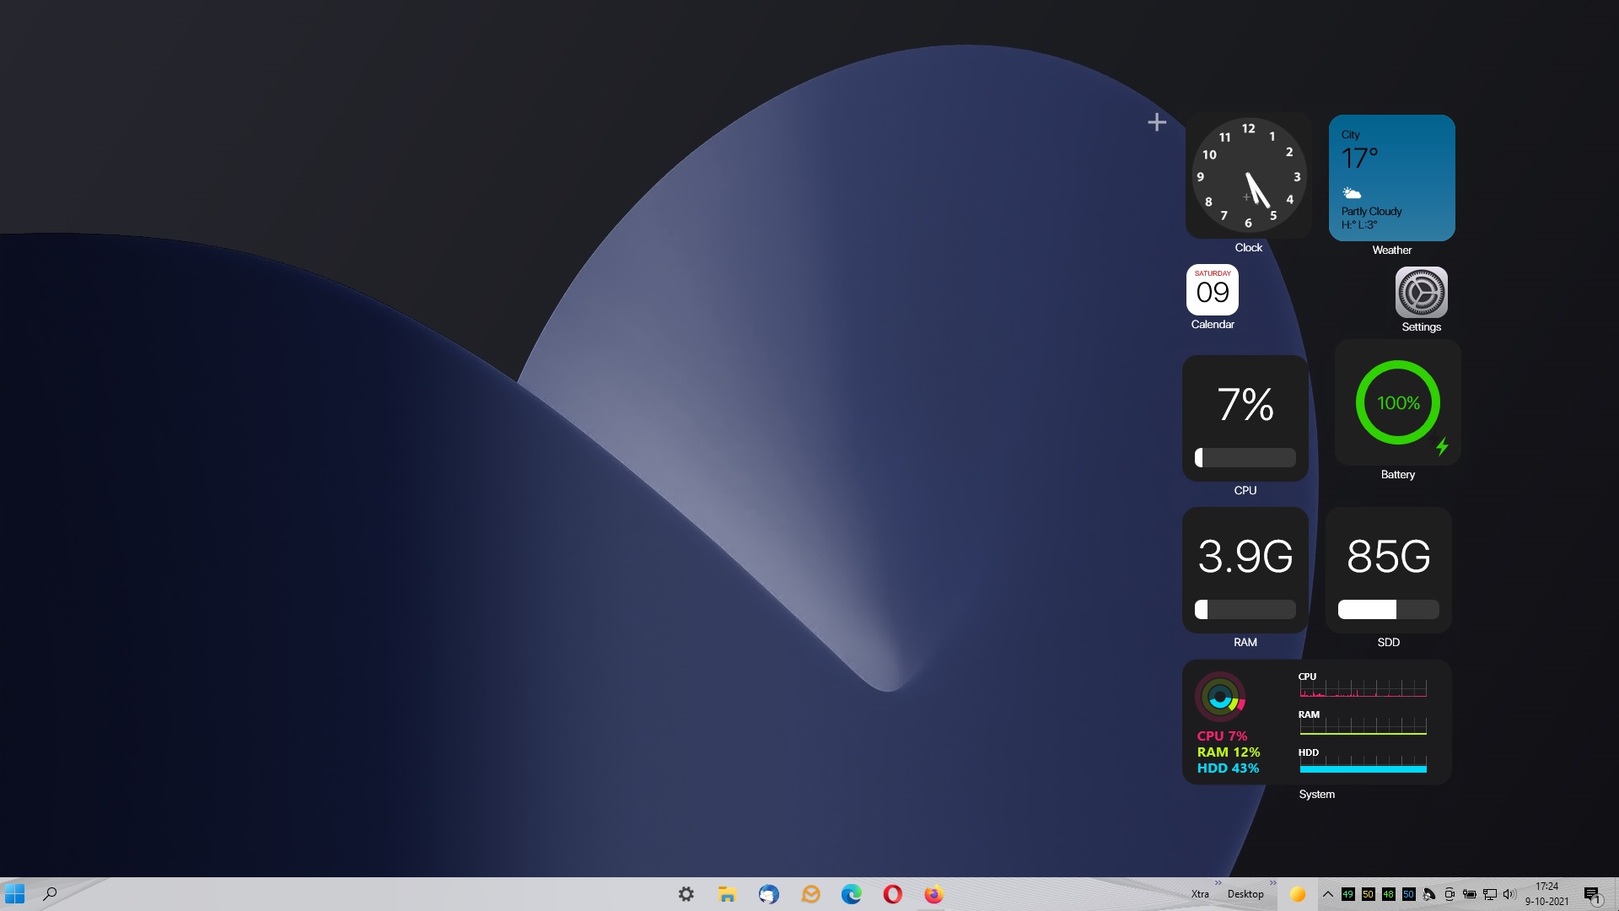
Task: Click the analog Clock widget
Action: pos(1249,176)
